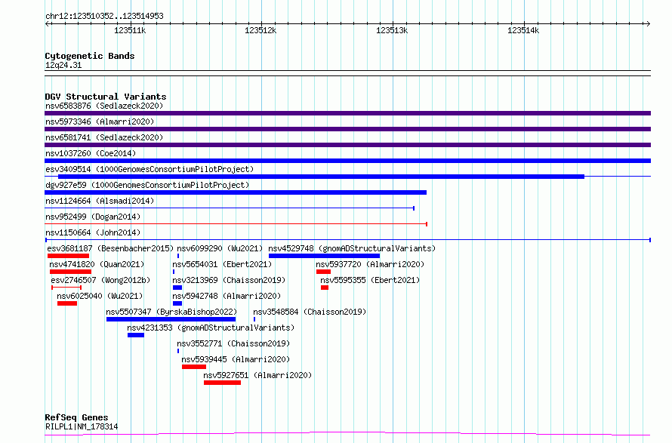672x443 pixels.
Task: Select the esv2746507 red bracketed line
Action: pos(66,288)
